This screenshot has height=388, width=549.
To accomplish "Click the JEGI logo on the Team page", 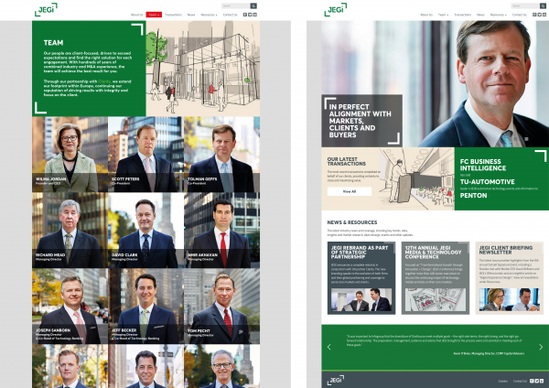I will click(46, 9).
